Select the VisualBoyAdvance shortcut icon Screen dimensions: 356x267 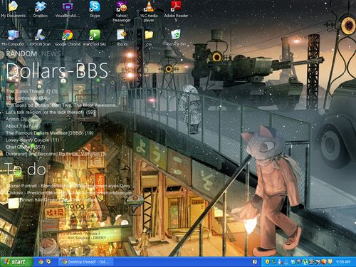click(x=68, y=9)
